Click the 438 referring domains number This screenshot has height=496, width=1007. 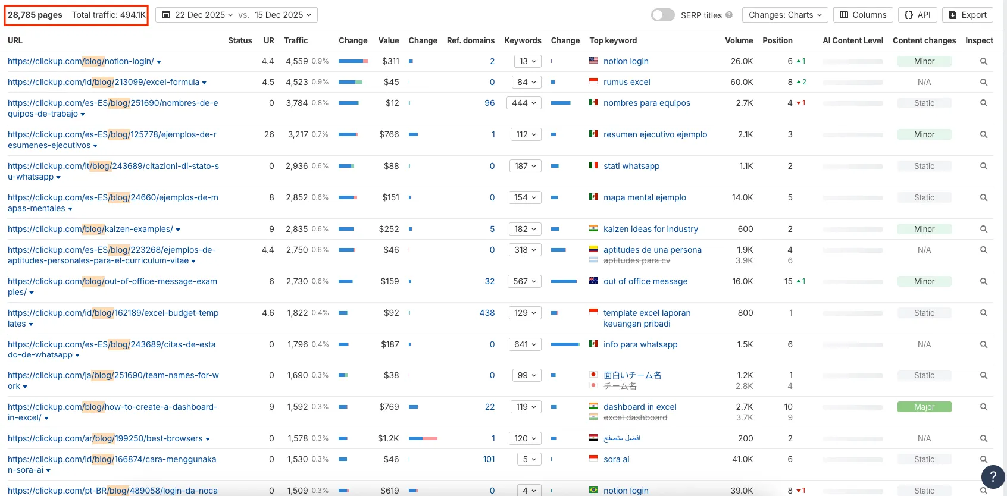[487, 313]
